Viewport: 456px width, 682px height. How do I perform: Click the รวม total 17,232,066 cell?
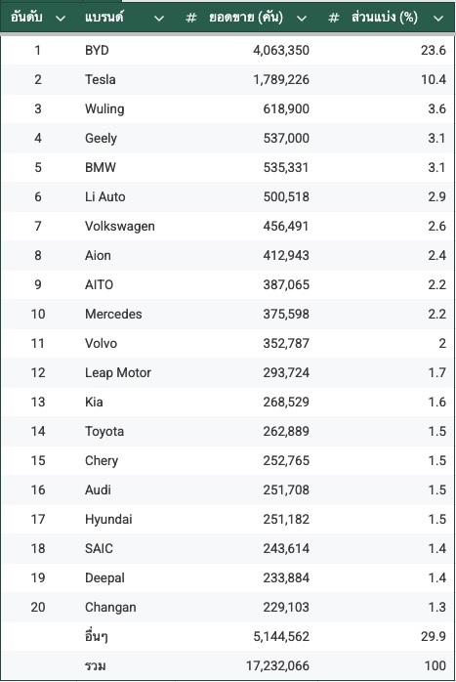click(x=277, y=666)
